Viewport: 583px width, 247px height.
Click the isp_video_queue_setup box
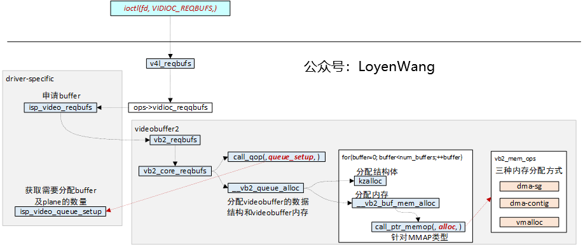pos(60,211)
